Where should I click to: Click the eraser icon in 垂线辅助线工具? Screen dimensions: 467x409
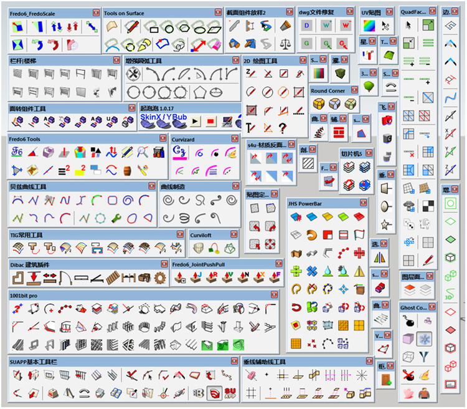coord(251,375)
